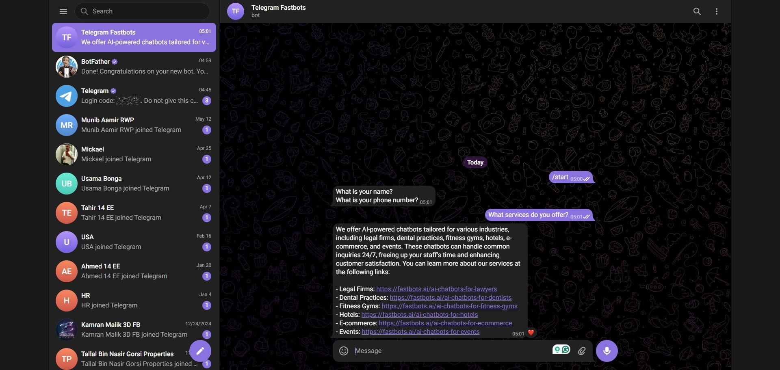Open the ai-chatbots-for-hotels link

[419, 315]
